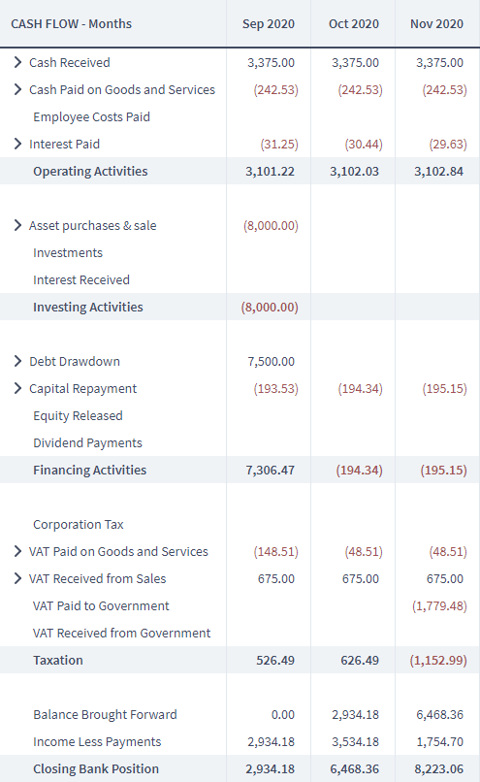Click the Investing Activities subtotal label
480x782 pixels.
click(x=87, y=307)
